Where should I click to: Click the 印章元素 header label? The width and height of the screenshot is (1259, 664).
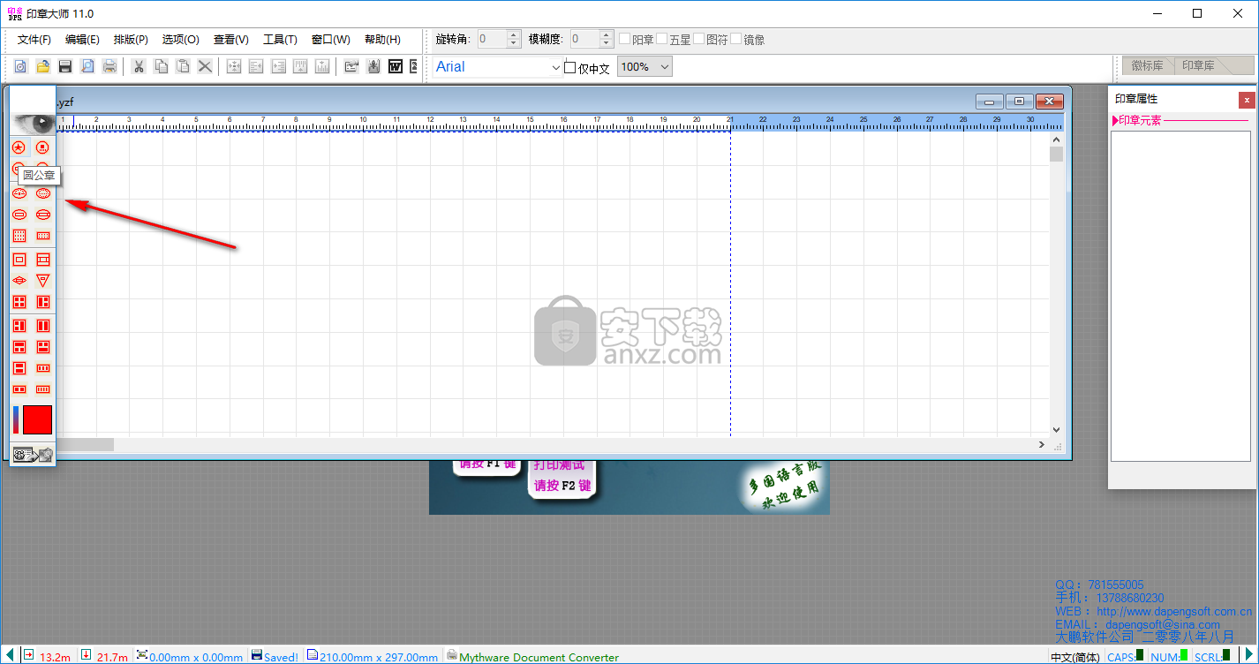click(1141, 121)
